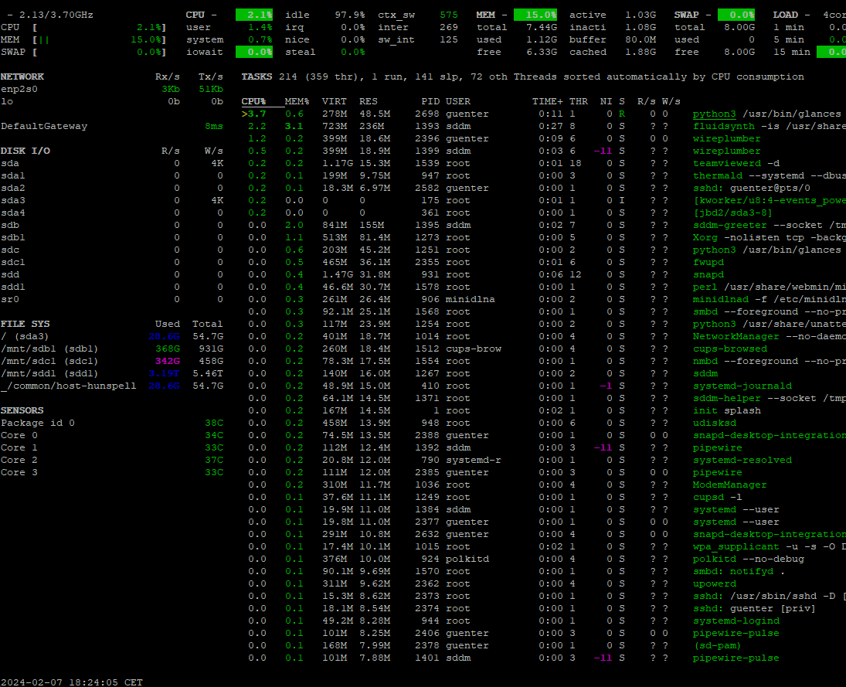Click the snapd process name

point(708,274)
